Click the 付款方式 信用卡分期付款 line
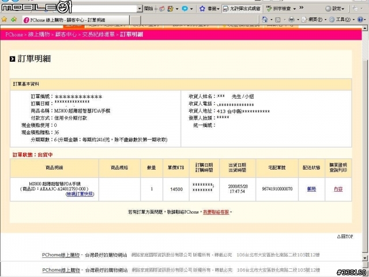The image size is (369, 277). pyautogui.click(x=59, y=118)
